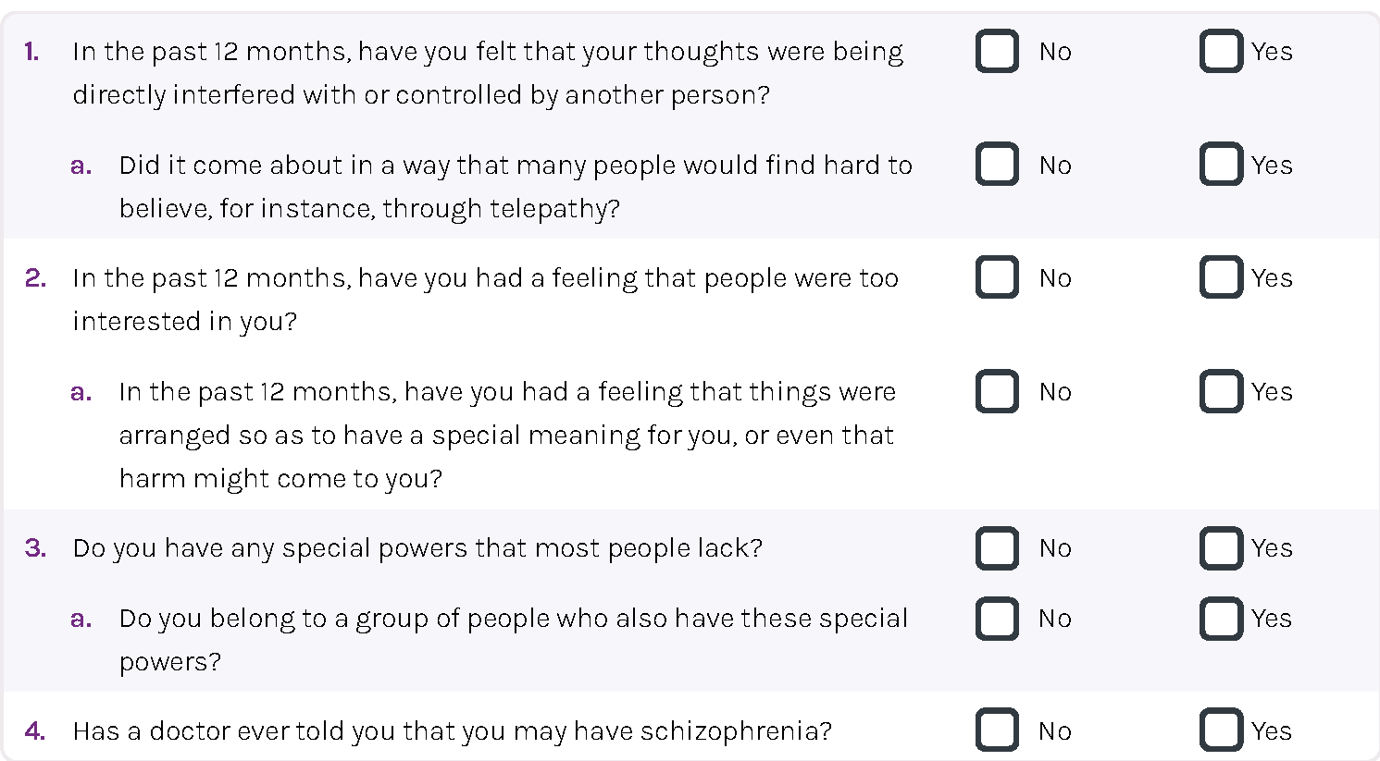Click question 1 text about thoughts interfered
The width and height of the screenshot is (1380, 761).
[488, 73]
